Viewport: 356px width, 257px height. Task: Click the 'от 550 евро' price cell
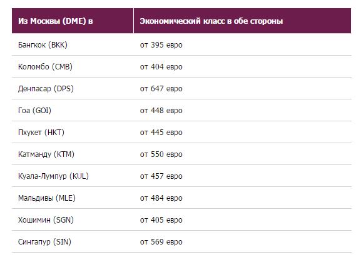161,154
